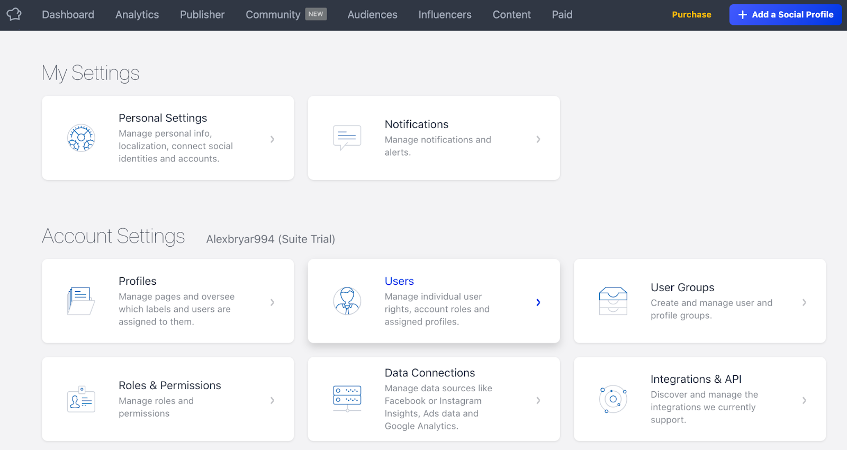Click the Data Connections title

[x=430, y=373]
